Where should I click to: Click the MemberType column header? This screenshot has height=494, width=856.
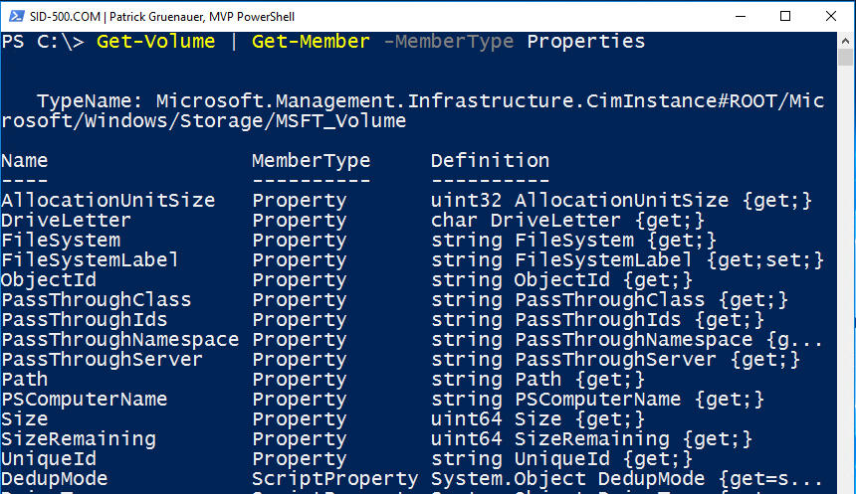pos(311,160)
